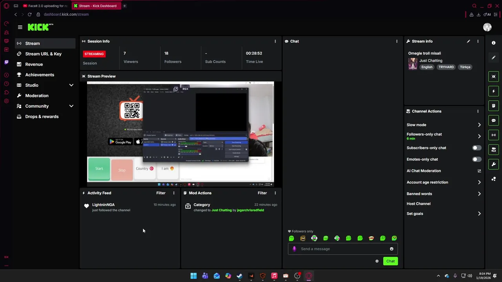
Task: Click Host Channel action
Action: [x=418, y=204]
